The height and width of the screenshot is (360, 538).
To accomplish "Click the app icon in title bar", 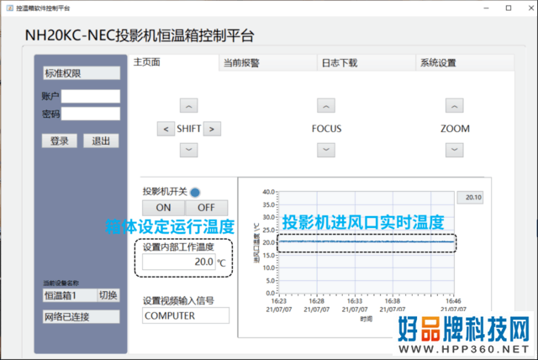I will click(9, 8).
